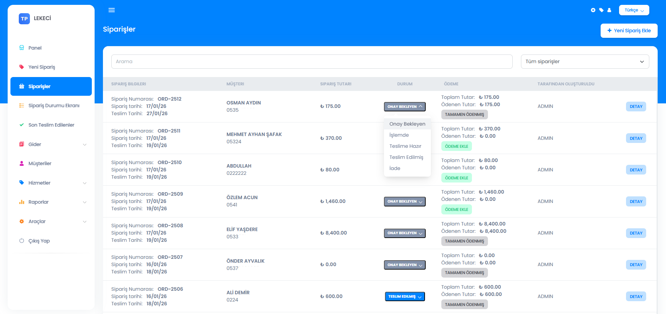Click into the Arama search field
The height and width of the screenshot is (314, 666).
point(312,61)
